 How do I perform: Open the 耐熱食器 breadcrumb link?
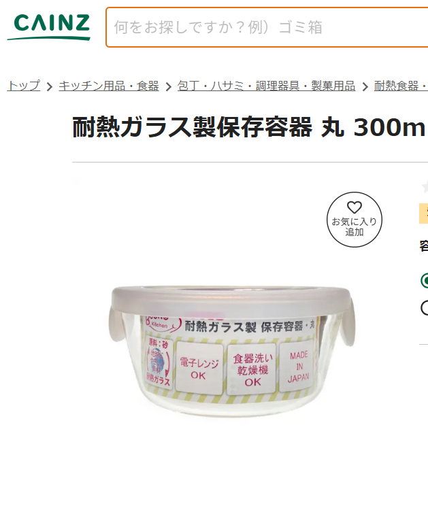(x=401, y=86)
